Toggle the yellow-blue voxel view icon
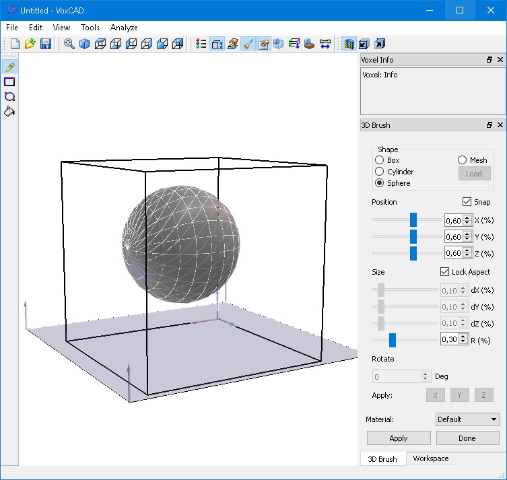Image resolution: width=507 pixels, height=480 pixels. (x=349, y=44)
